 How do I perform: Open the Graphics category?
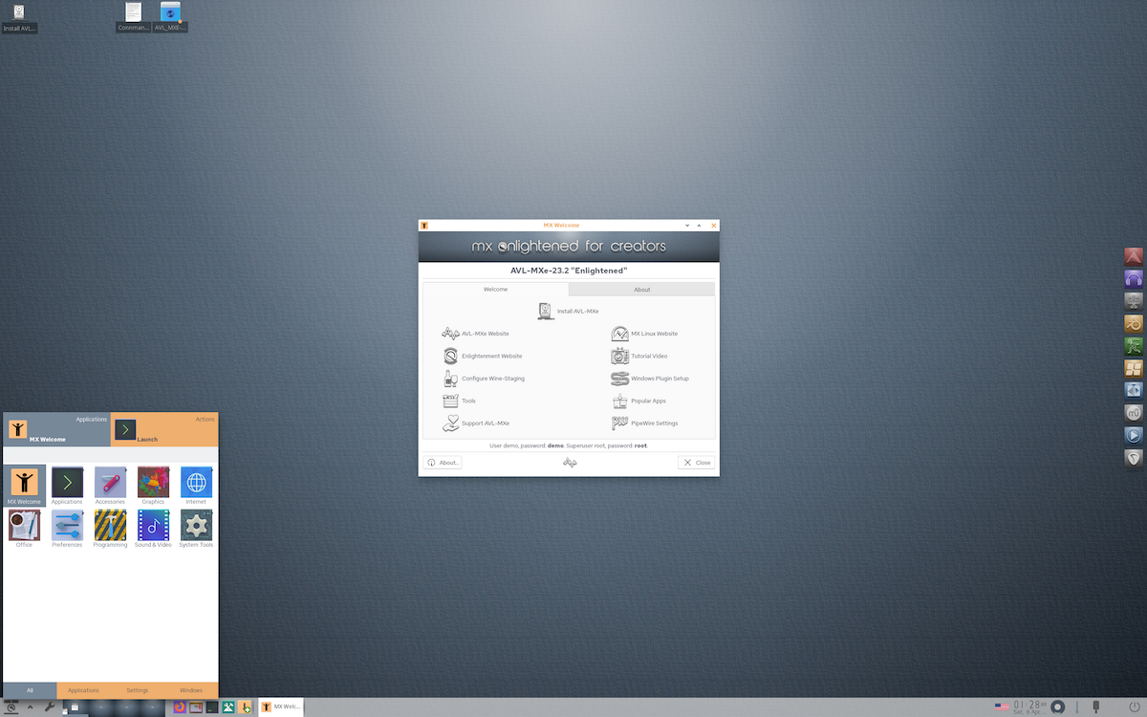click(153, 486)
